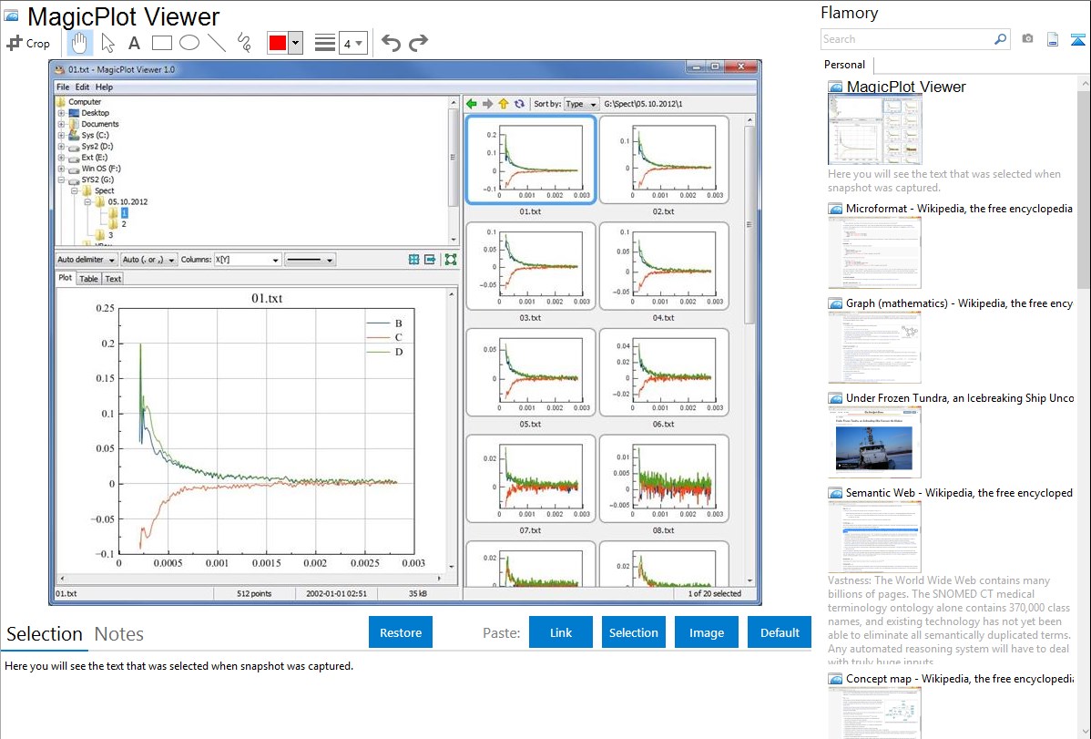This screenshot has height=739, width=1091.
Task: Collapse the Spect folder node
Action: [x=75, y=190]
